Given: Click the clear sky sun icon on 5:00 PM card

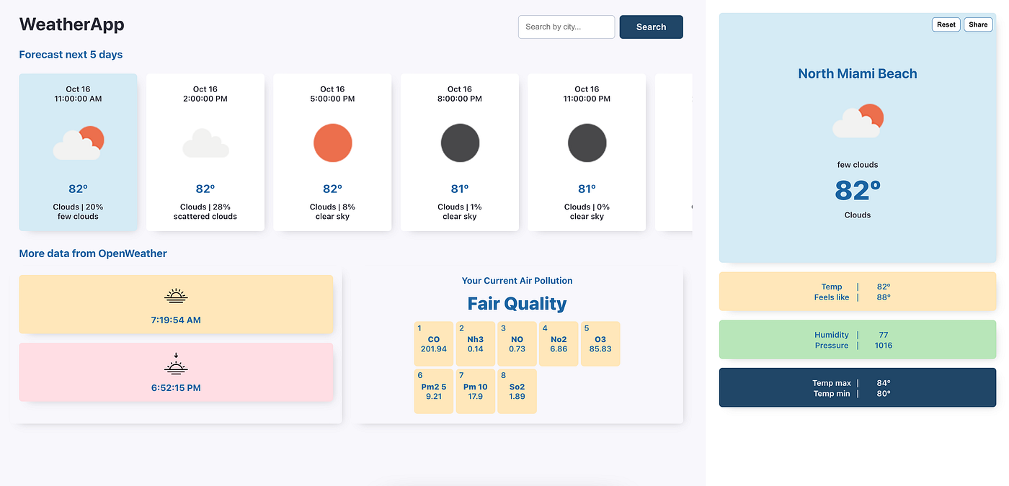Looking at the screenshot, I should click(332, 143).
